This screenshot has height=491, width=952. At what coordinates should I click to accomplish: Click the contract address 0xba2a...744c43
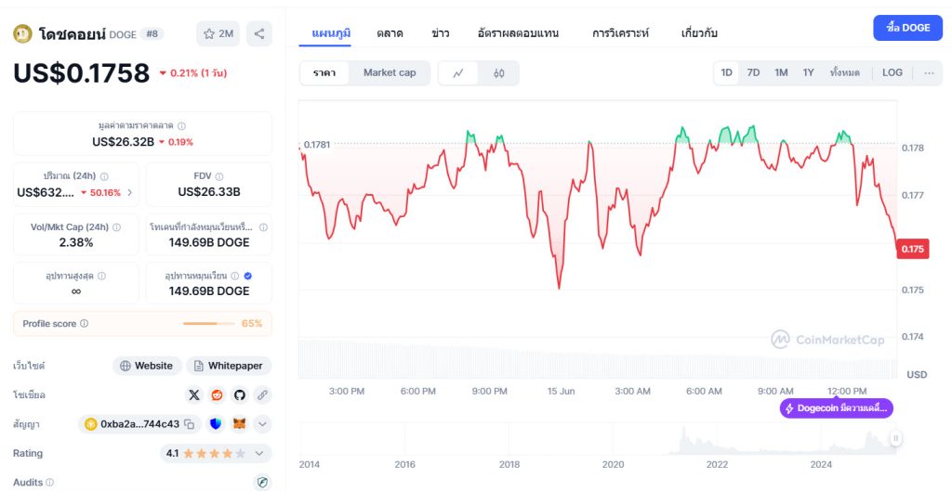140,424
